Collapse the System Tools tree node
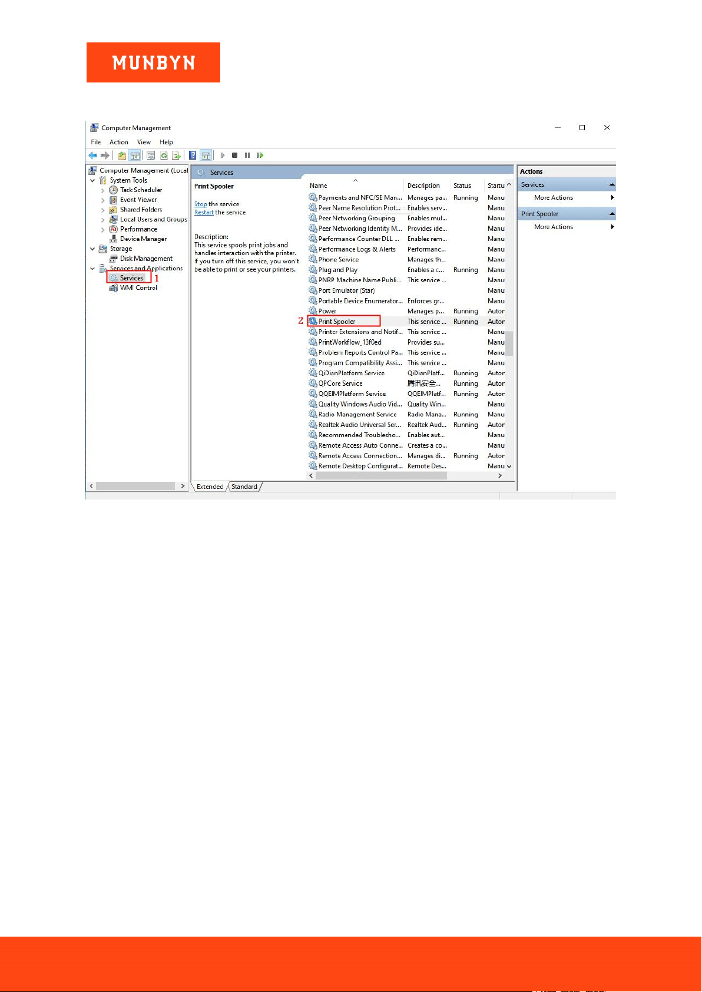 coord(92,181)
